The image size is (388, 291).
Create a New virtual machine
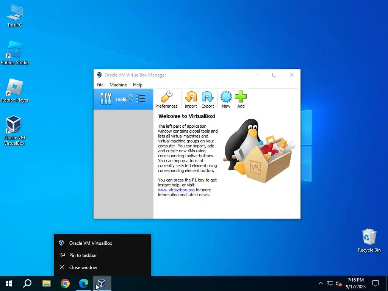tap(226, 99)
